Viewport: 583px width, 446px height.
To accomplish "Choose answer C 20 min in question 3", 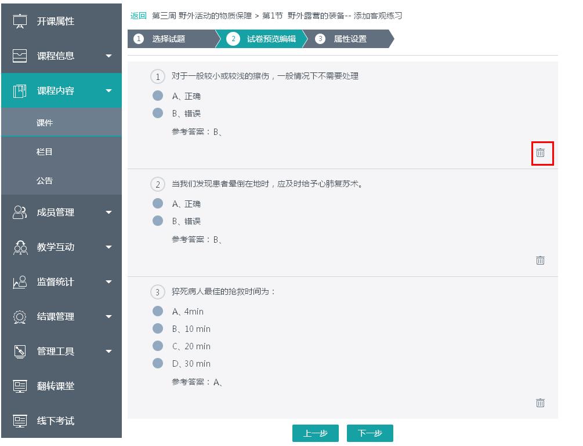I will (x=158, y=346).
